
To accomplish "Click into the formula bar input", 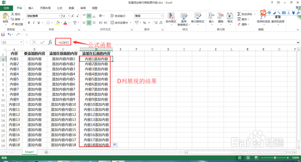I will click(x=176, y=42).
